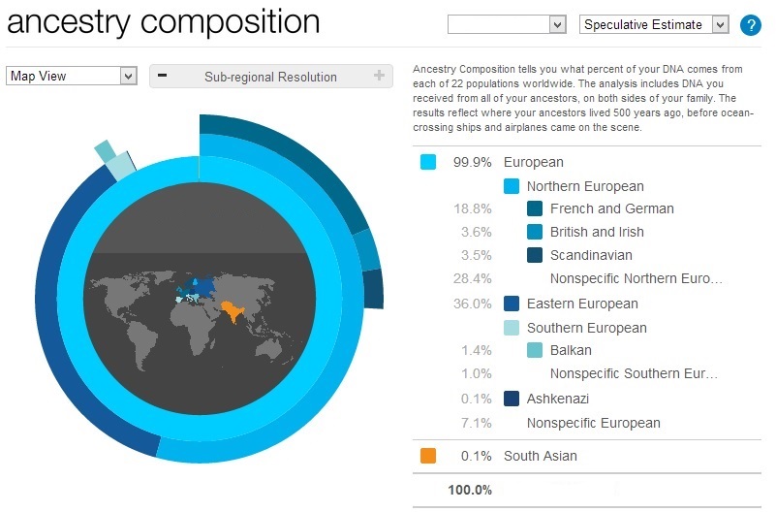Select the Scandinavian legend entry

coord(591,255)
